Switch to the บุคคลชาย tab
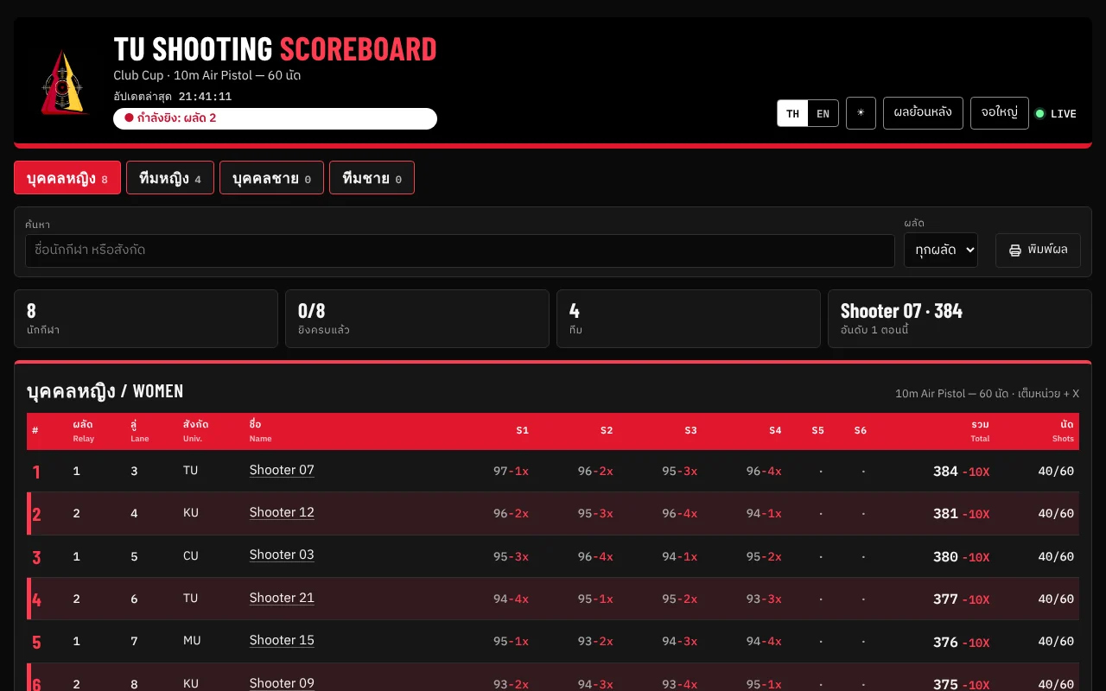The image size is (1106, 691). [271, 178]
